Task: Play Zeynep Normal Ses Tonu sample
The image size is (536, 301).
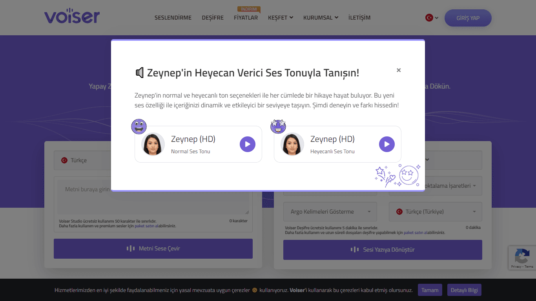Action: [248, 144]
